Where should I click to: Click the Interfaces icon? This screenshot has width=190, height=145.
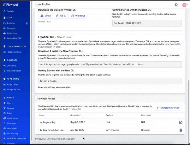pyautogui.click(x=4, y=124)
